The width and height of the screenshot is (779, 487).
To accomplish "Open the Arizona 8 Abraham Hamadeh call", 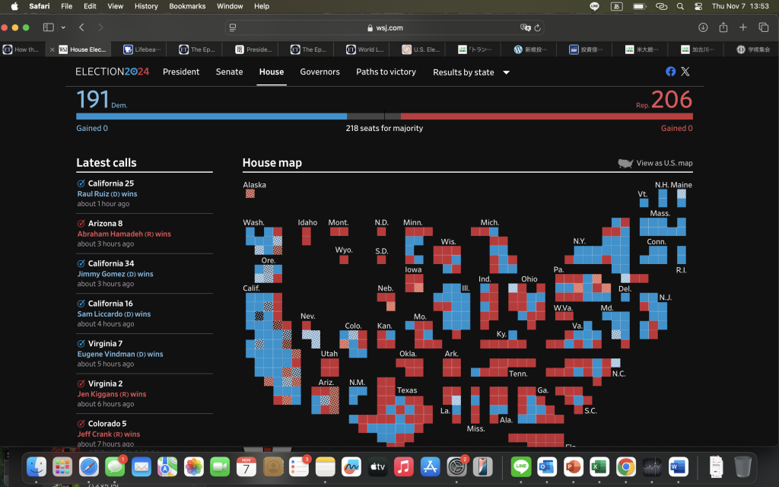I will (x=105, y=224).
